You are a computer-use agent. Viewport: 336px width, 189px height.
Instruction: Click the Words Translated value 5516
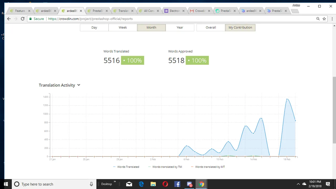[112, 60]
